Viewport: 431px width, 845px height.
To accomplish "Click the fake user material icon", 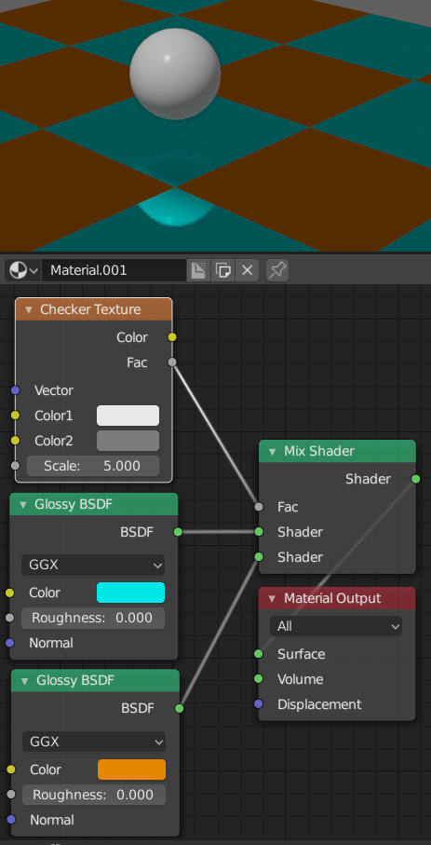I will [198, 270].
